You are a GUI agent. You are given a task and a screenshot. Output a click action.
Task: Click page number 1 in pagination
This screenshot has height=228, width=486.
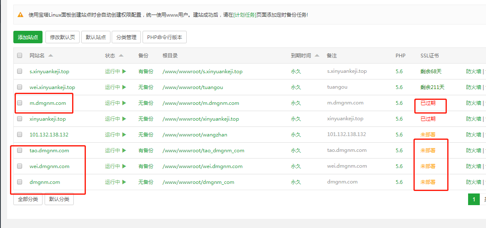(x=473, y=200)
